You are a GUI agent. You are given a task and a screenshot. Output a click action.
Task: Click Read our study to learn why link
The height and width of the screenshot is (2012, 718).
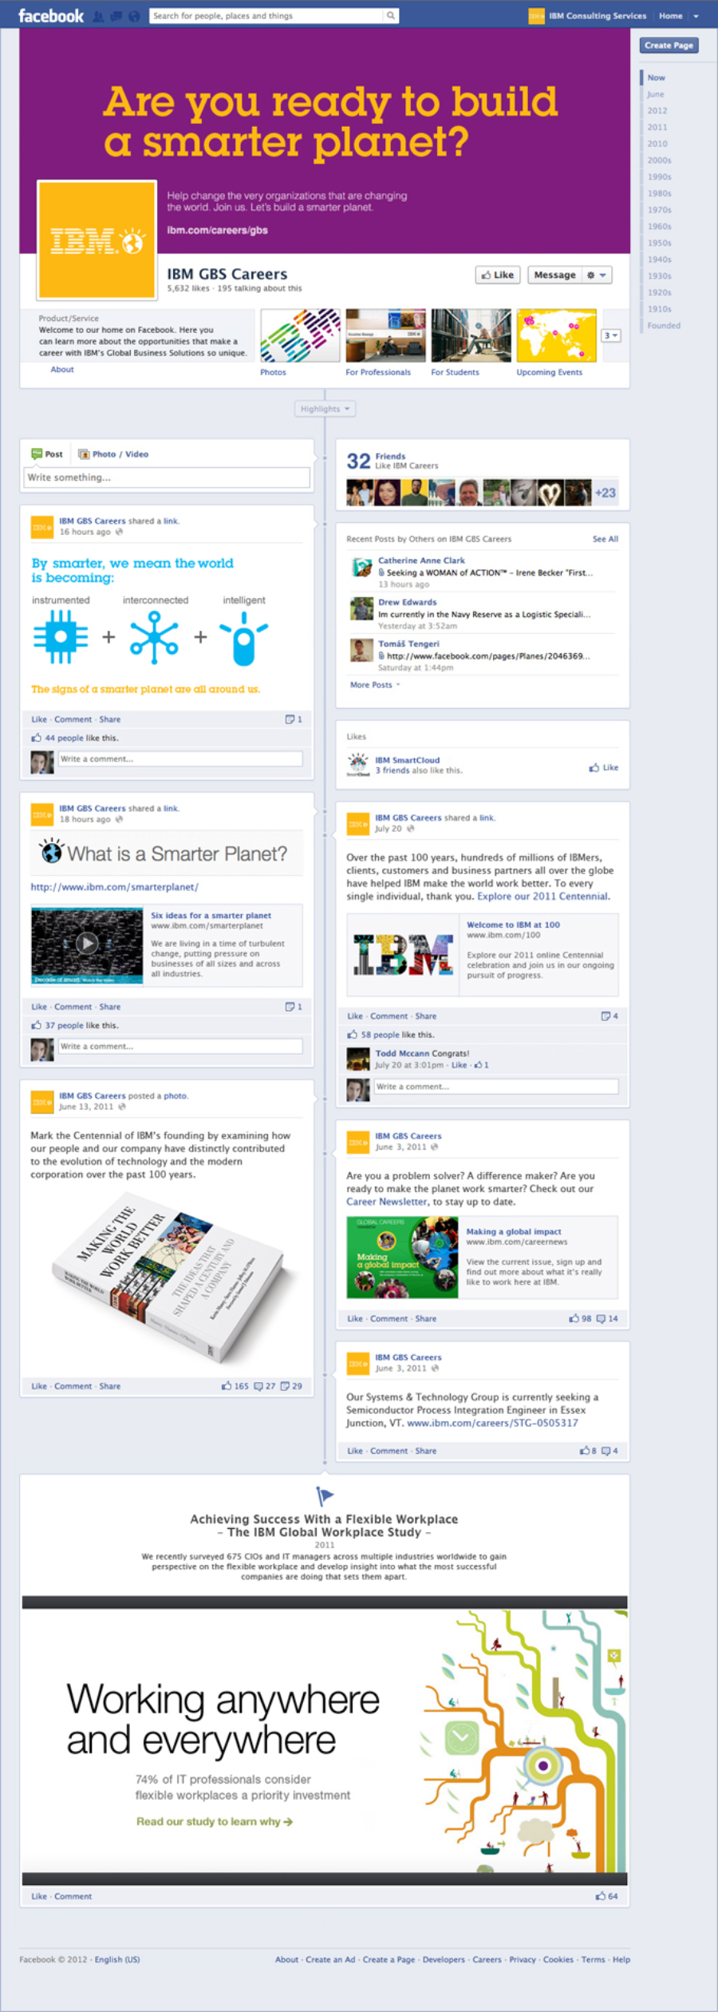click(x=215, y=1821)
